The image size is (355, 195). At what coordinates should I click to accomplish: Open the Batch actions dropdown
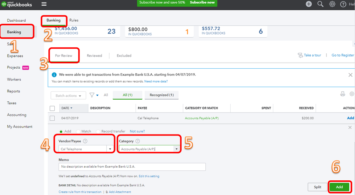[x=68, y=95]
